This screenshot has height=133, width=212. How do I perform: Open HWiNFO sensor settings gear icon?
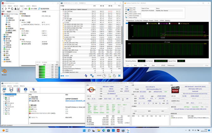click(114, 76)
